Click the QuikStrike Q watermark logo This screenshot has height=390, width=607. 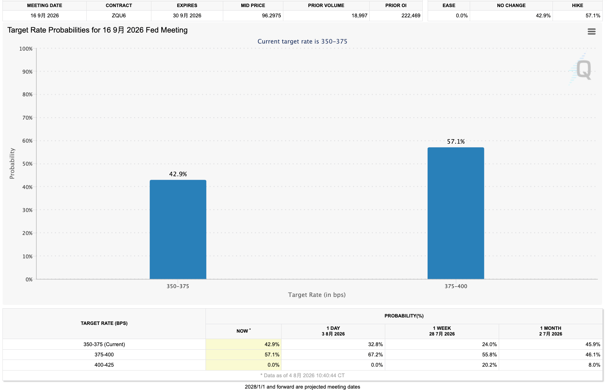tap(581, 69)
